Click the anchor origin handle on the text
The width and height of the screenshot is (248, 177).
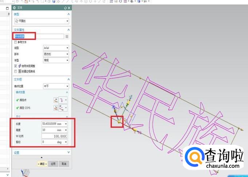coord(119,122)
